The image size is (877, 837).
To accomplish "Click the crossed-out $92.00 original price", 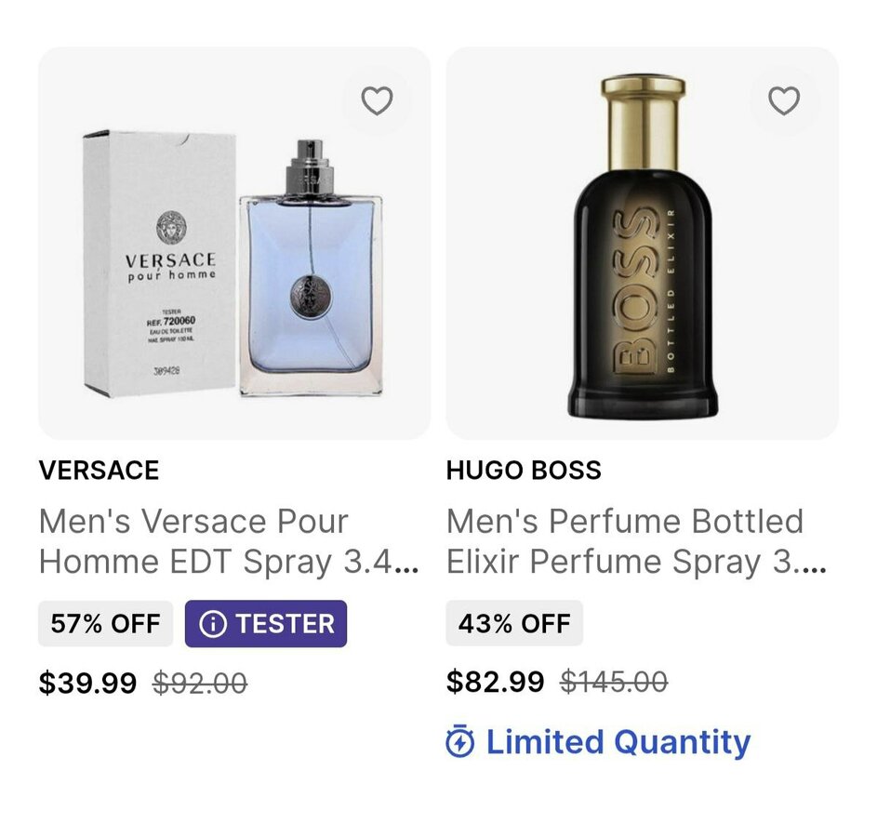I will (x=200, y=684).
